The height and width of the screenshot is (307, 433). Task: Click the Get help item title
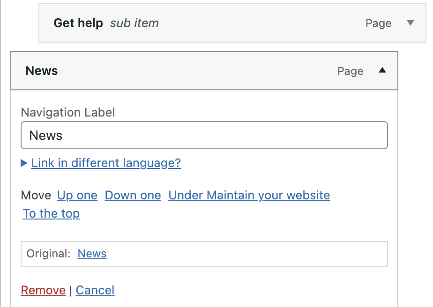click(78, 23)
